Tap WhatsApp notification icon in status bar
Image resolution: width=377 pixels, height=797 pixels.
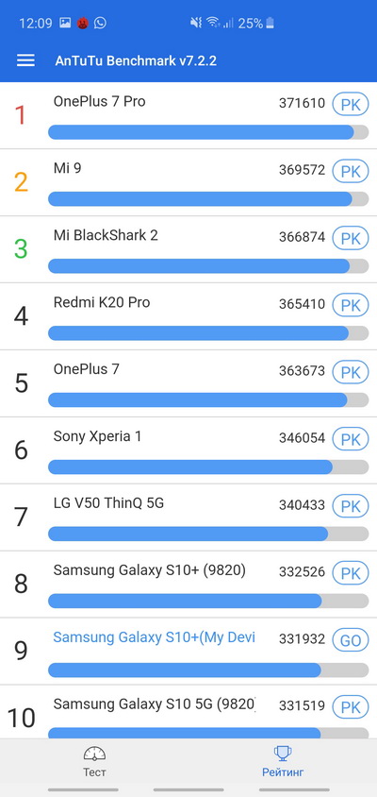coord(101,23)
